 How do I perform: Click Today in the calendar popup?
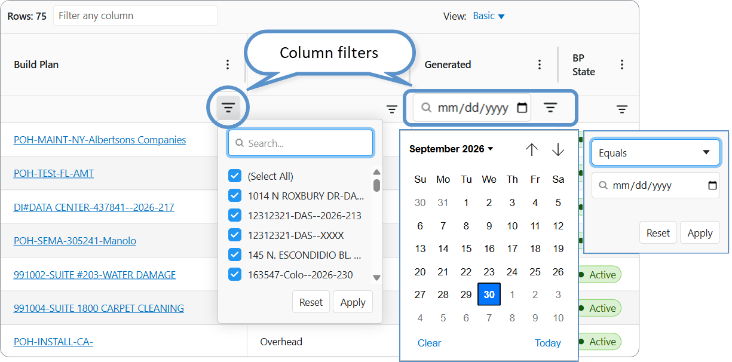point(547,343)
